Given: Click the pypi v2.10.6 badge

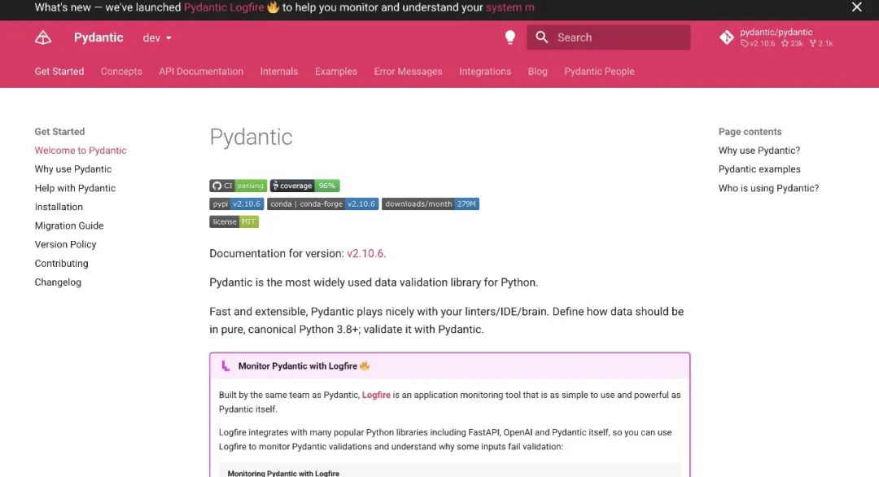Looking at the screenshot, I should [237, 203].
